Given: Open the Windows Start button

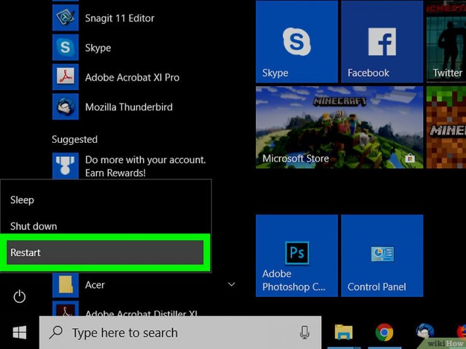Looking at the screenshot, I should 20,333.
